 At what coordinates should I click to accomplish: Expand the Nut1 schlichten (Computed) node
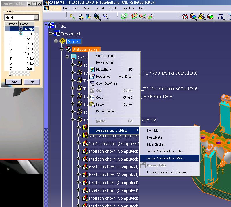point(78,143)
